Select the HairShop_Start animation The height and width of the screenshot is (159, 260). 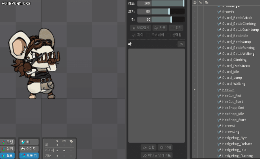[x=234, y=120]
